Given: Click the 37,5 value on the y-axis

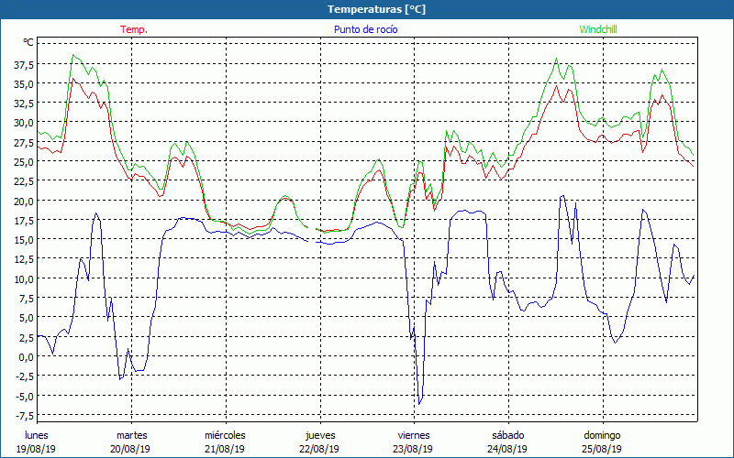Looking at the screenshot, I should point(24,64).
